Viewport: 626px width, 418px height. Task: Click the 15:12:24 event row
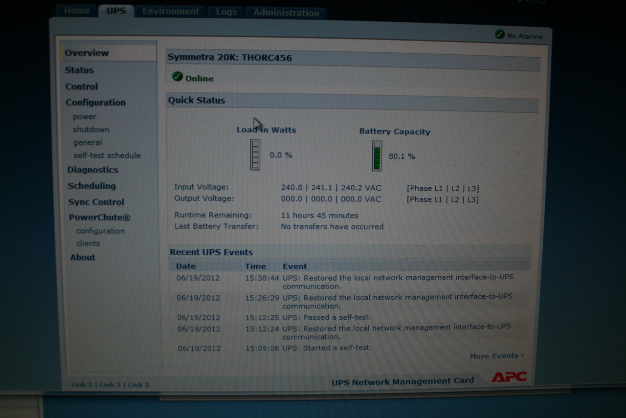click(349, 332)
